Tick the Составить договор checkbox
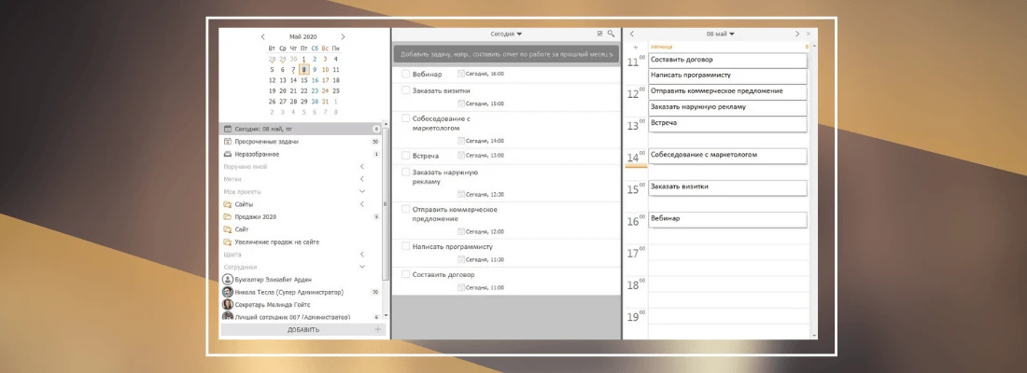Screen dimensions: 1027x373 coord(405,275)
